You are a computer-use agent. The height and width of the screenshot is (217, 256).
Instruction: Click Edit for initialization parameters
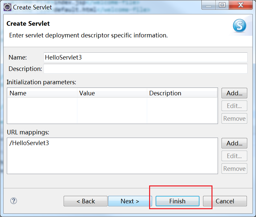(234, 106)
